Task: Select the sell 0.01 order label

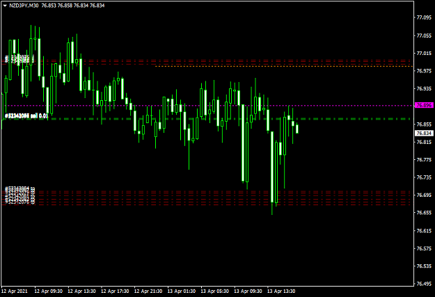Action: click(26, 116)
